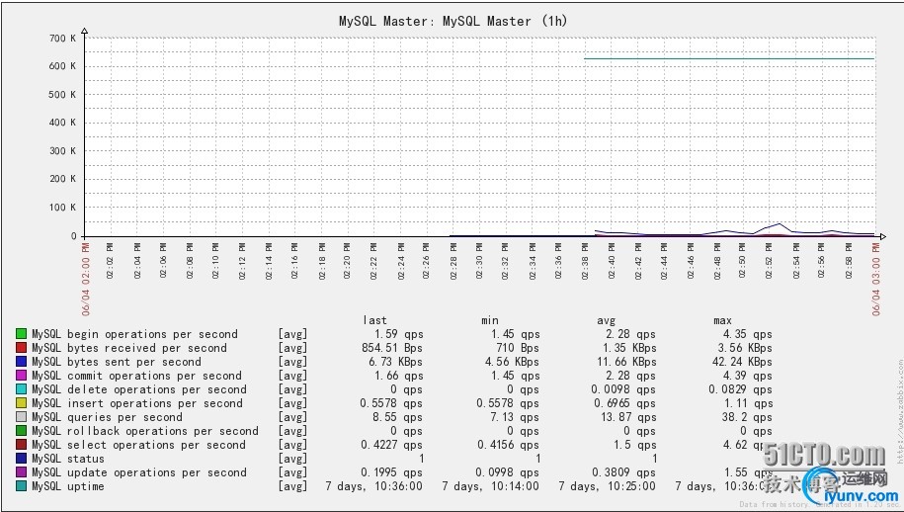Select the 'MySQL insert operations per second' label
The image size is (904, 512).
(x=137, y=403)
